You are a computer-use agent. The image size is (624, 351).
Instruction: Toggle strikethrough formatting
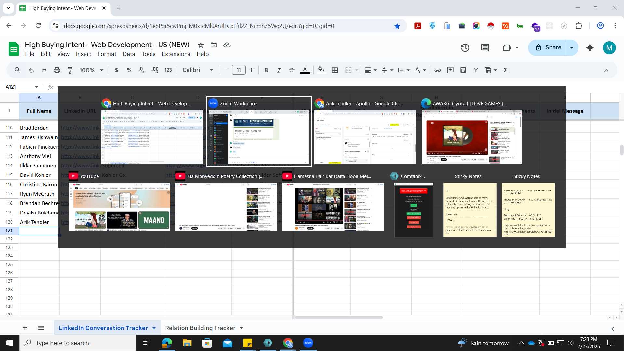[x=292, y=70]
